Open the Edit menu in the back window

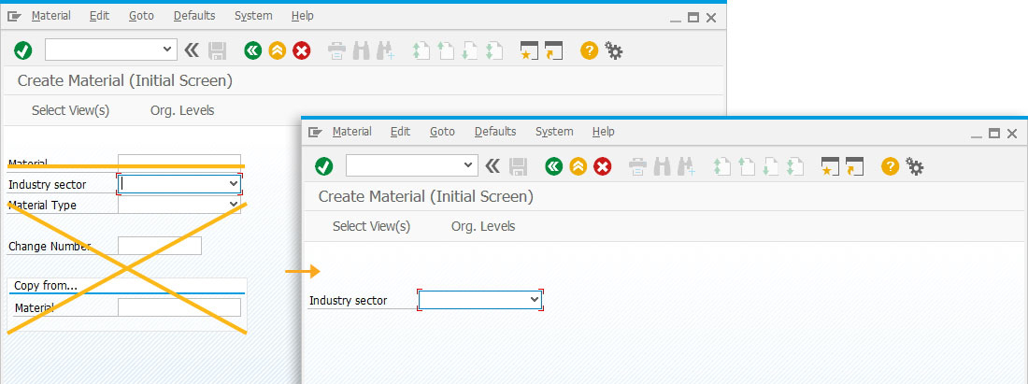[99, 16]
